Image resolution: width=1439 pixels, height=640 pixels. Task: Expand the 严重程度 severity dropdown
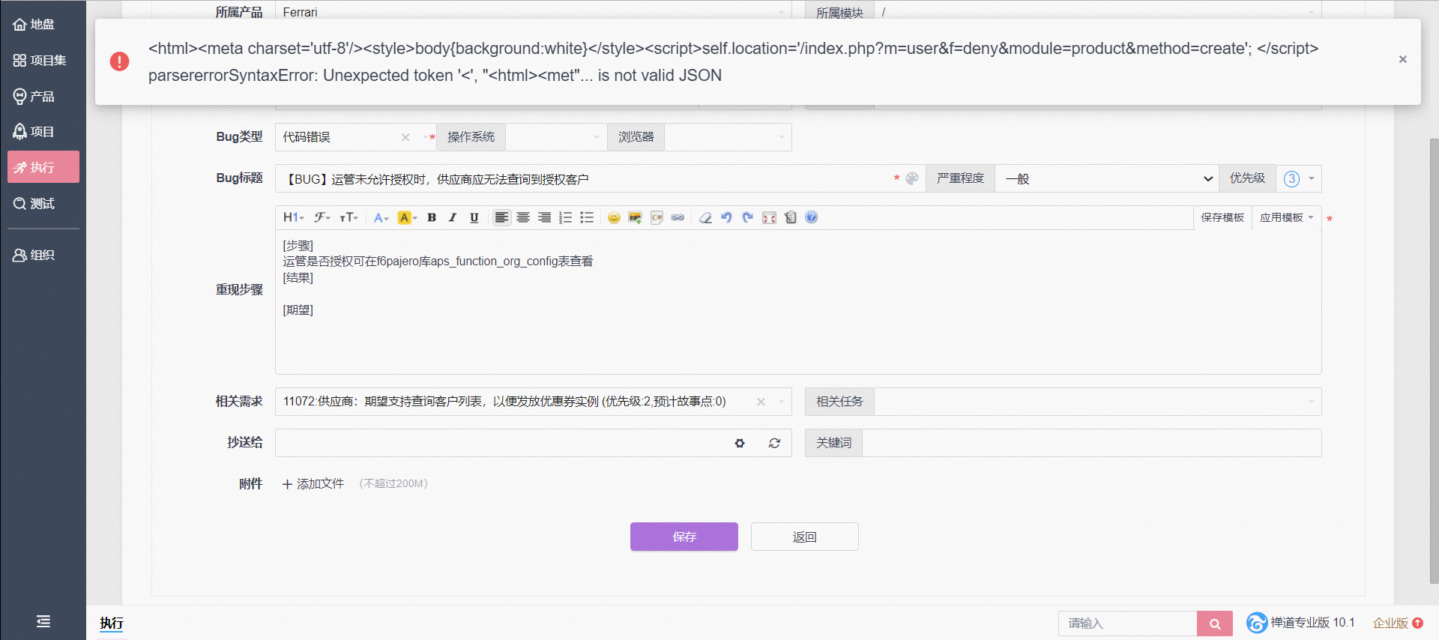tap(1107, 178)
